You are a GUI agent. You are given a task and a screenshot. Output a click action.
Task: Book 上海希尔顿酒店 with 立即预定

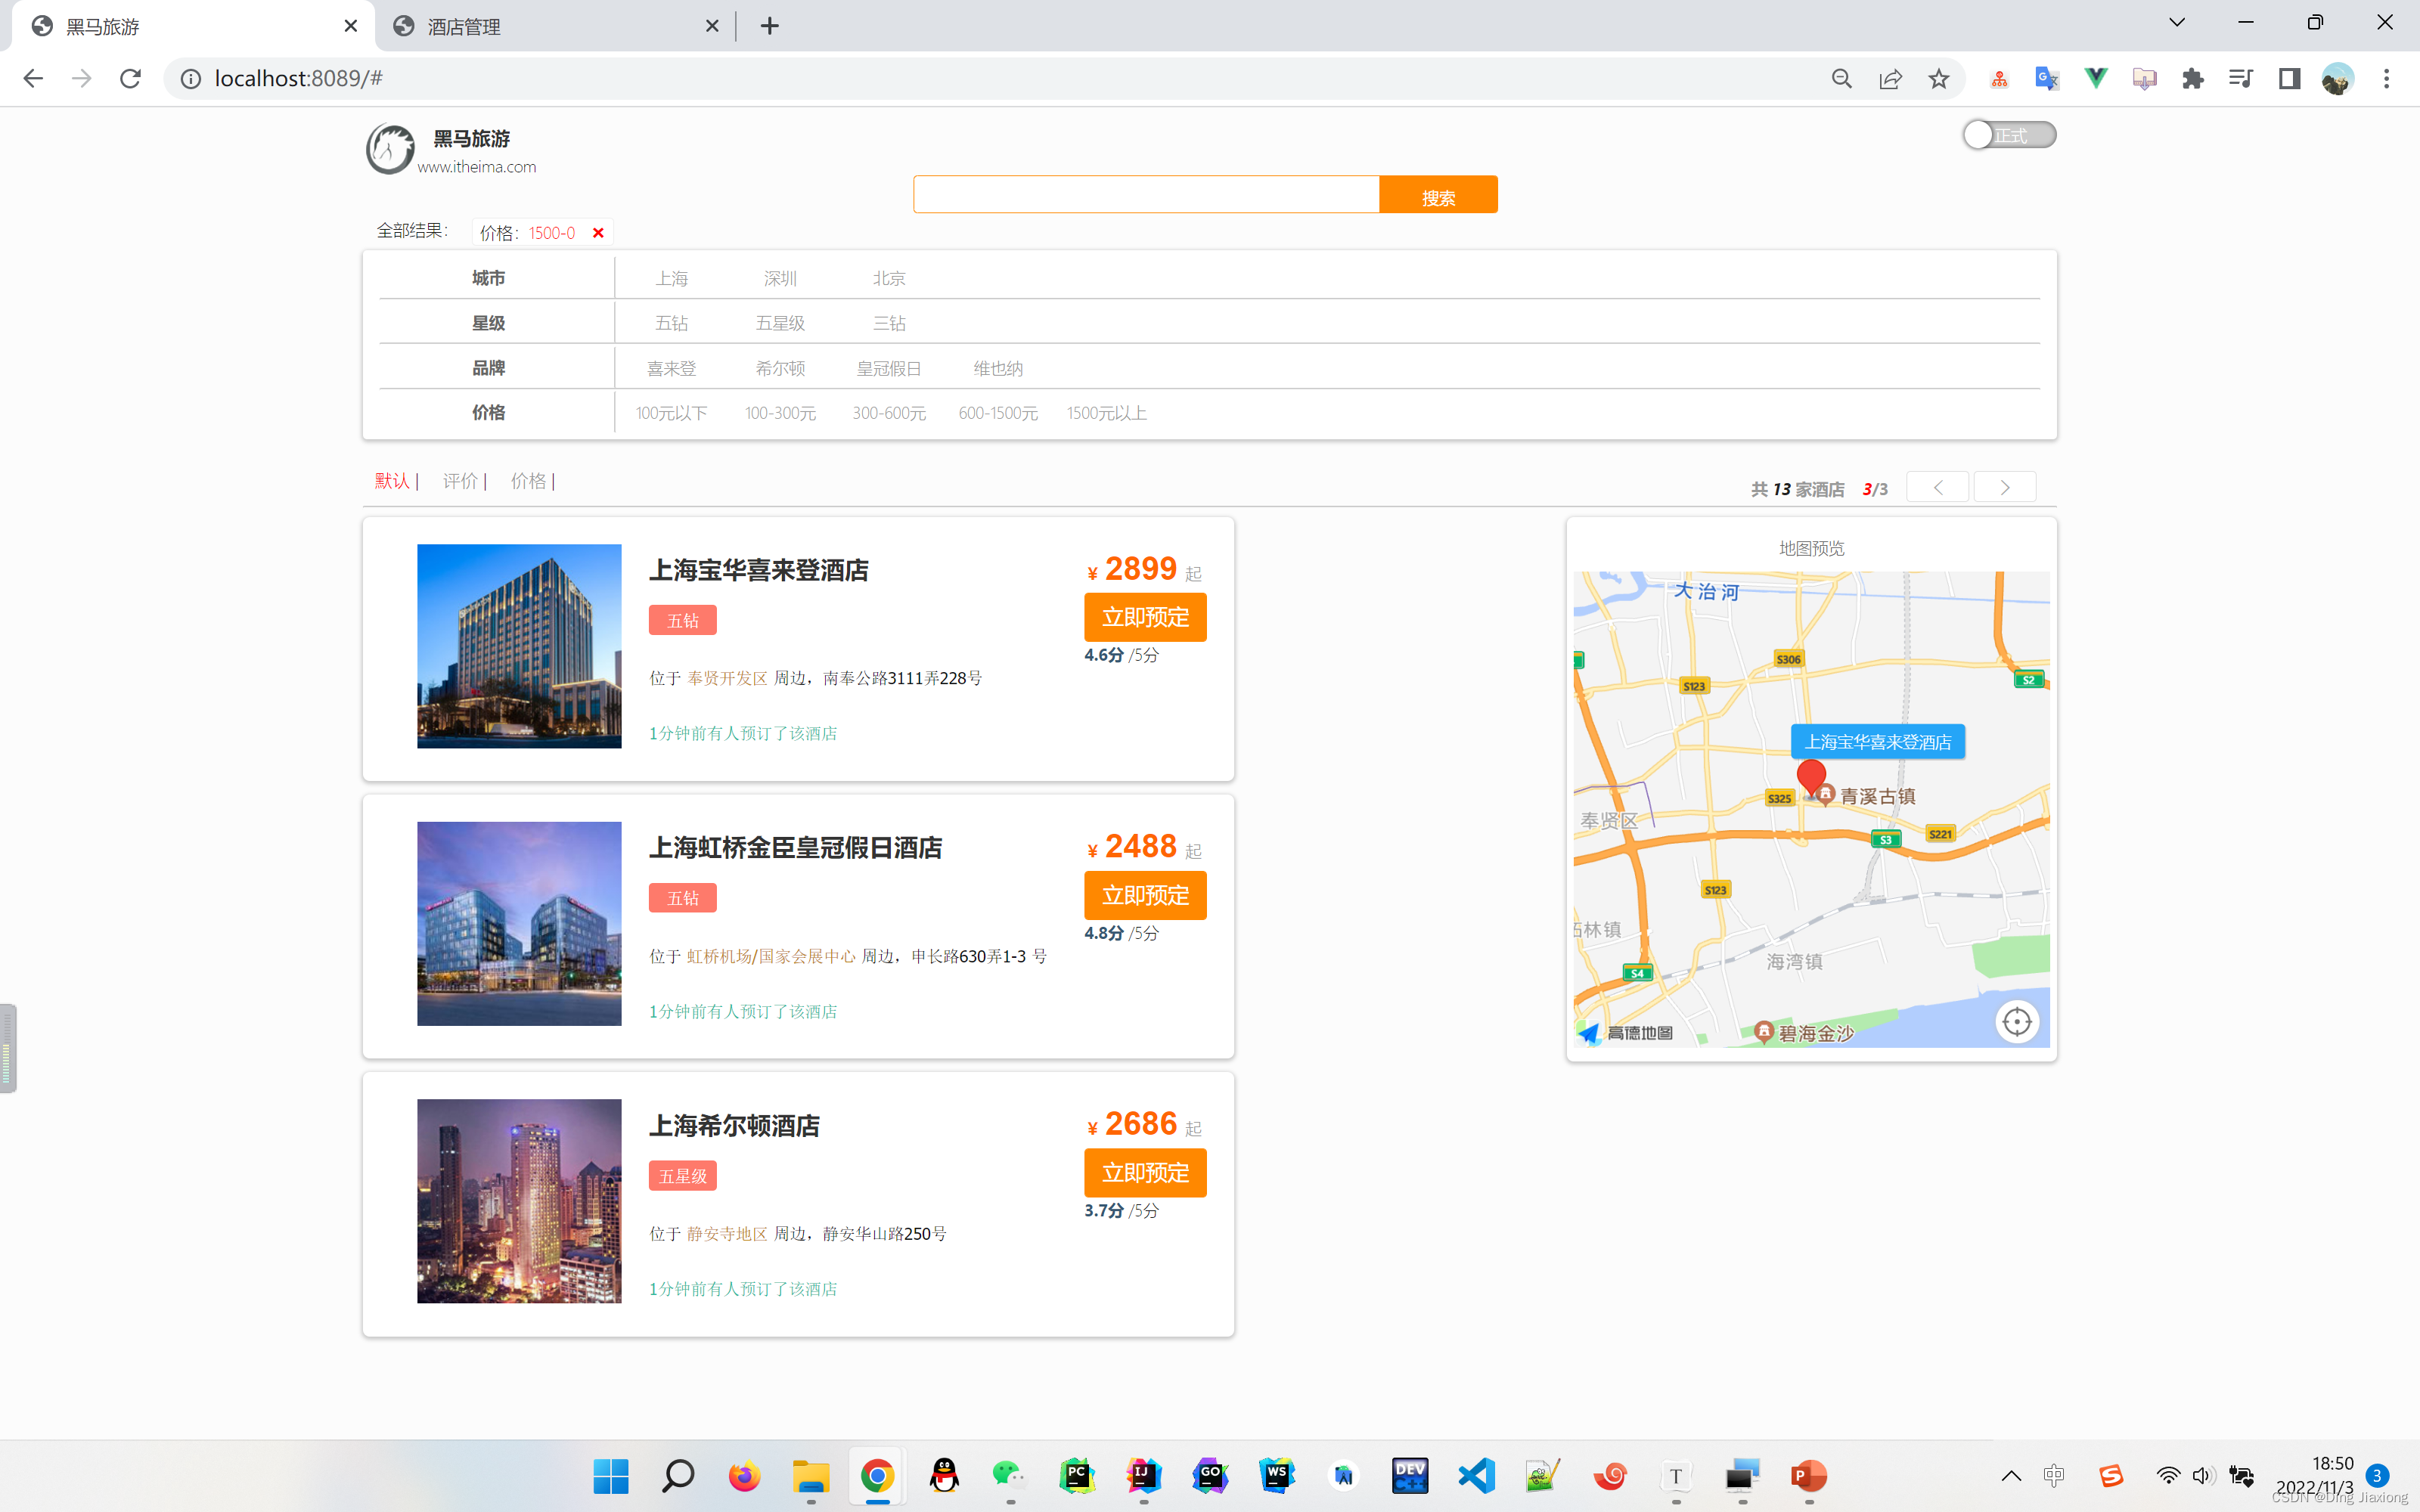[1145, 1173]
